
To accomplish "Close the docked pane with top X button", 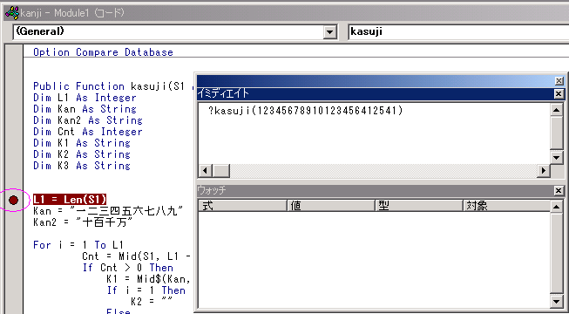I will coord(559,80).
